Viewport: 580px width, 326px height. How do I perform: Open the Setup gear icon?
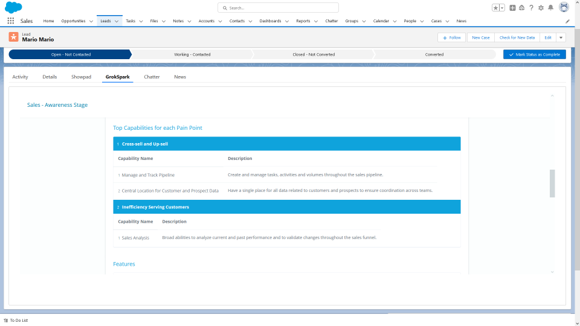click(541, 8)
